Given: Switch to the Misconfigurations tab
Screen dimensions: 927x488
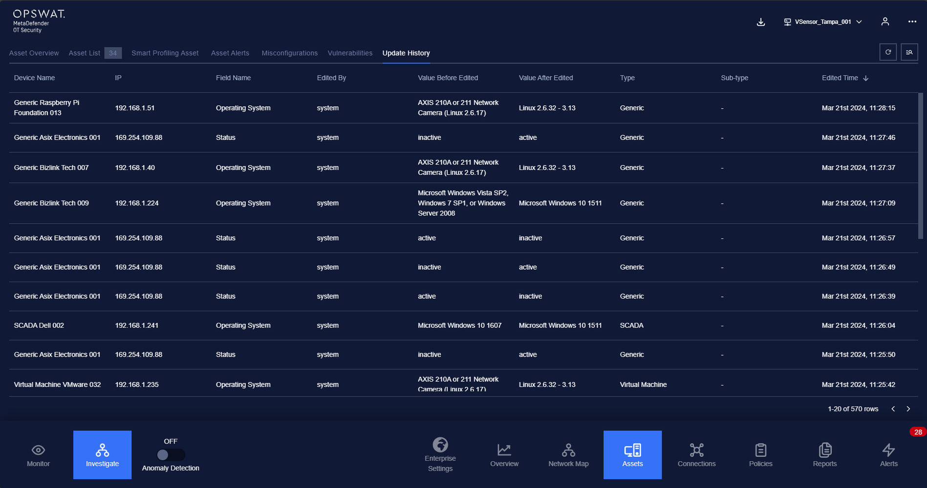Looking at the screenshot, I should point(289,53).
